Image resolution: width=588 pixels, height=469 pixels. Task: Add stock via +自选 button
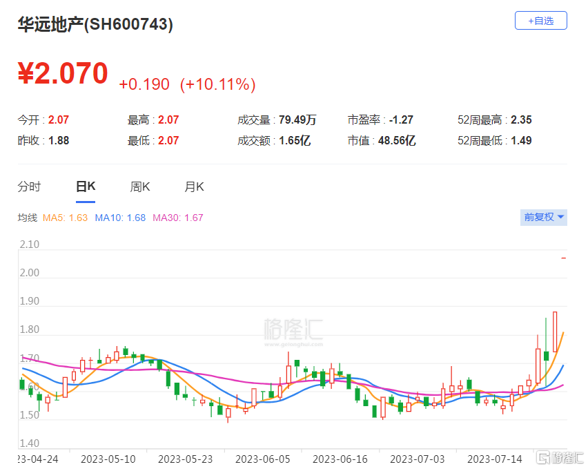(x=540, y=21)
